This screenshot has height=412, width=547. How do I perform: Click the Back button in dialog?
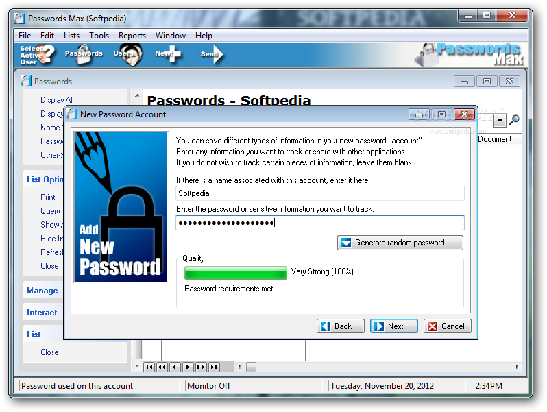pyautogui.click(x=341, y=326)
